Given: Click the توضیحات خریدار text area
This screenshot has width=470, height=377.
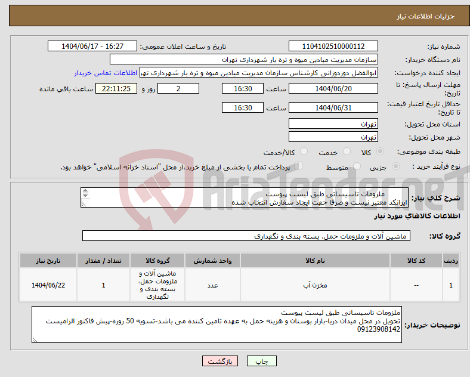Looking at the screenshot, I should point(217,325).
